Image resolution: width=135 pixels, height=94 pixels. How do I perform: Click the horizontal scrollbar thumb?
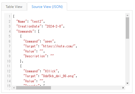34,88
